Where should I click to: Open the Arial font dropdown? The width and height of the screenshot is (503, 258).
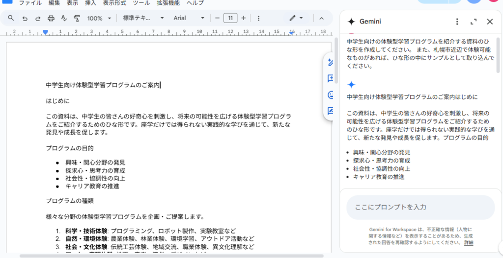pos(189,18)
